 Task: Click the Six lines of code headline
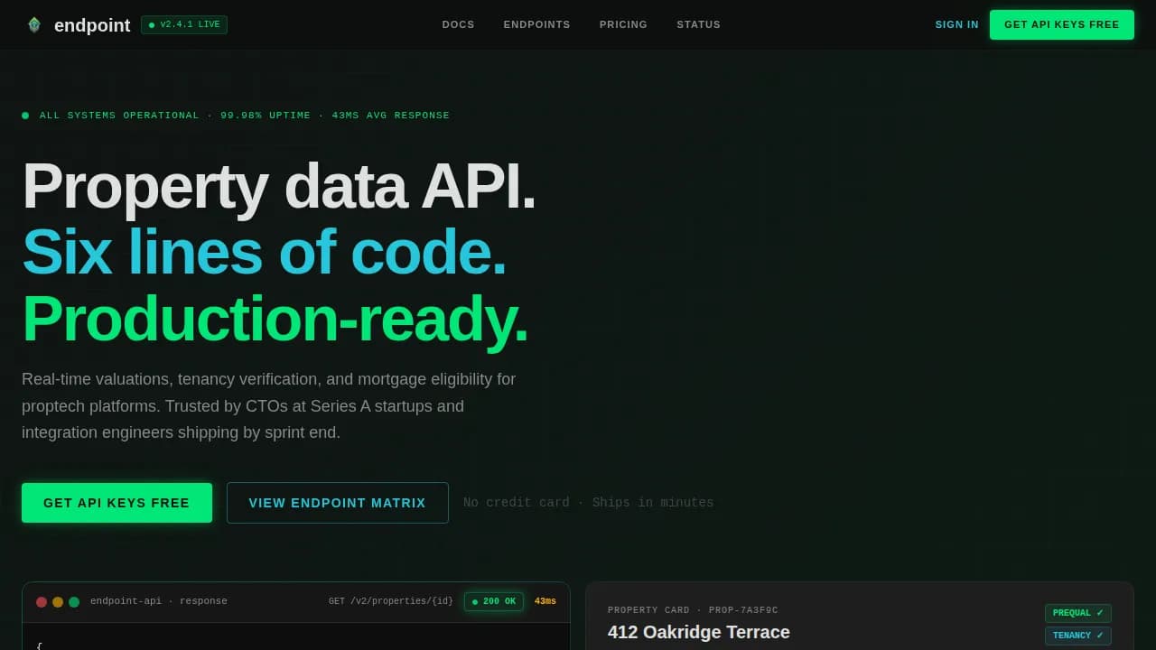click(264, 252)
